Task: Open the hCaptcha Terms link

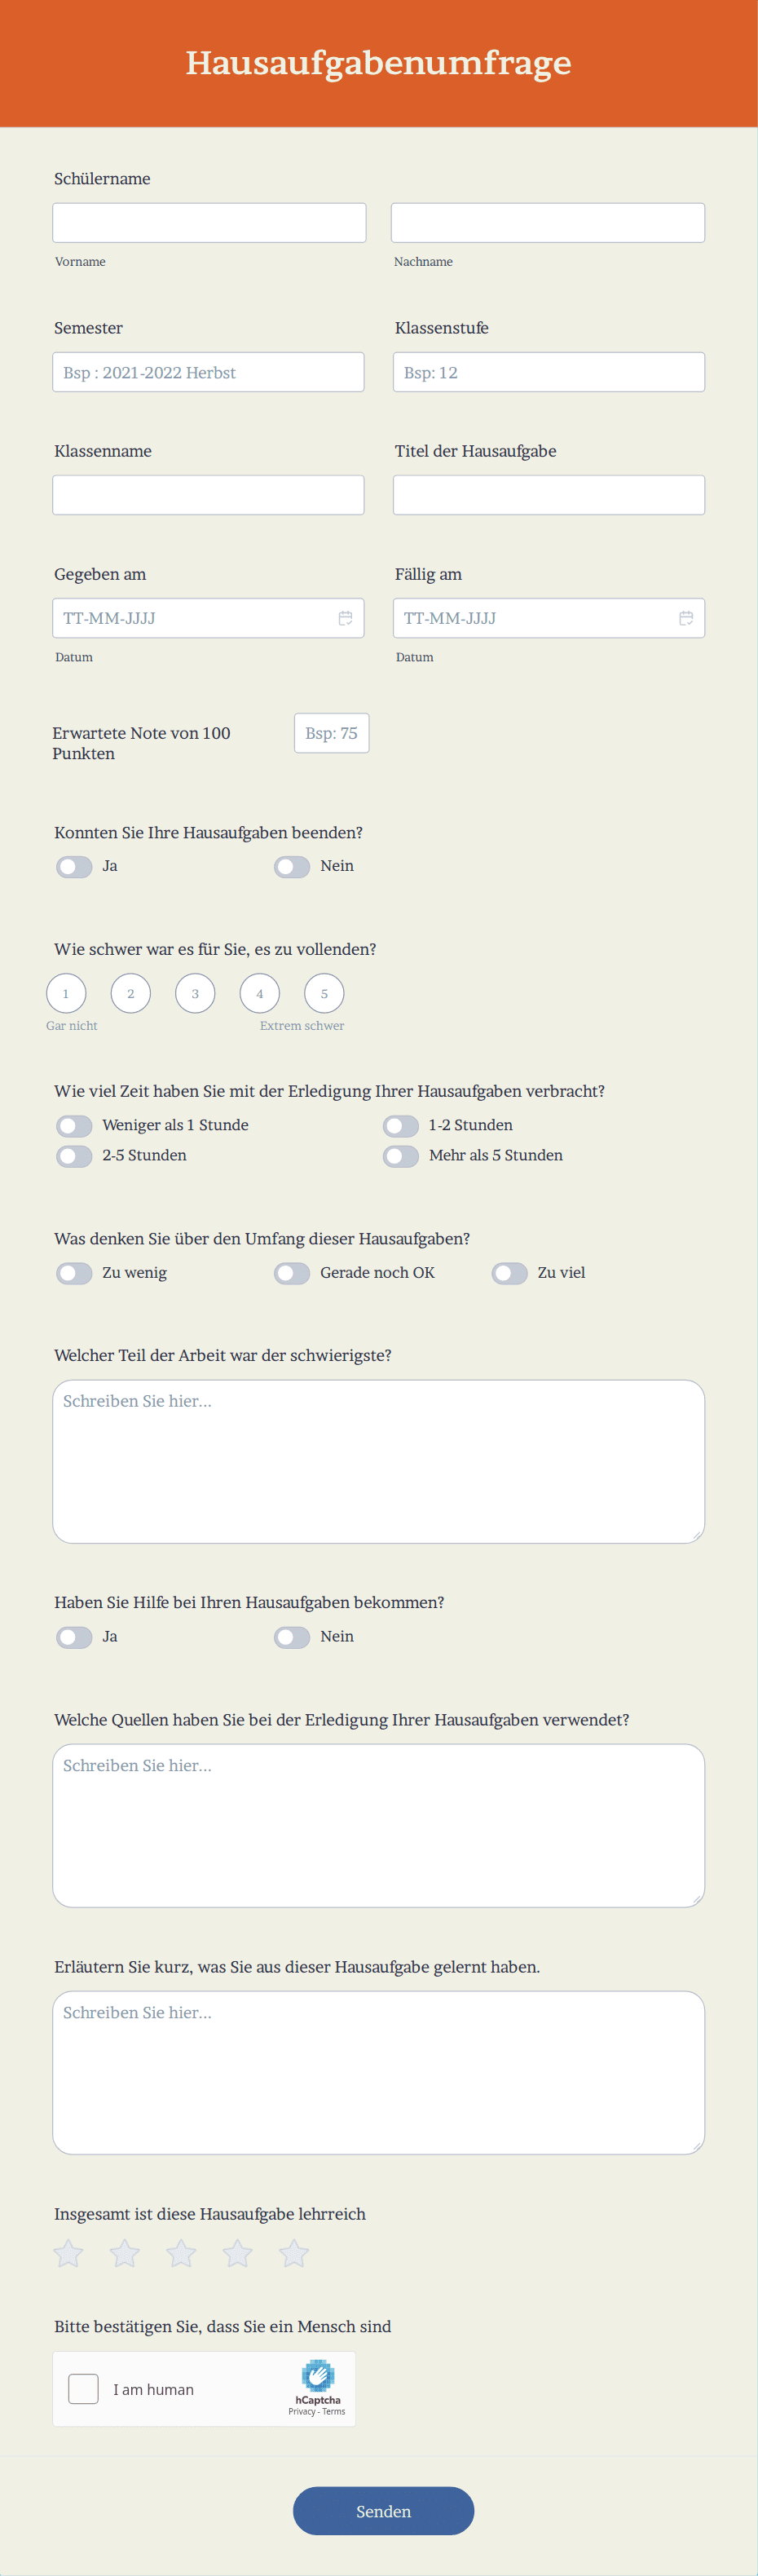Action: click(334, 2412)
